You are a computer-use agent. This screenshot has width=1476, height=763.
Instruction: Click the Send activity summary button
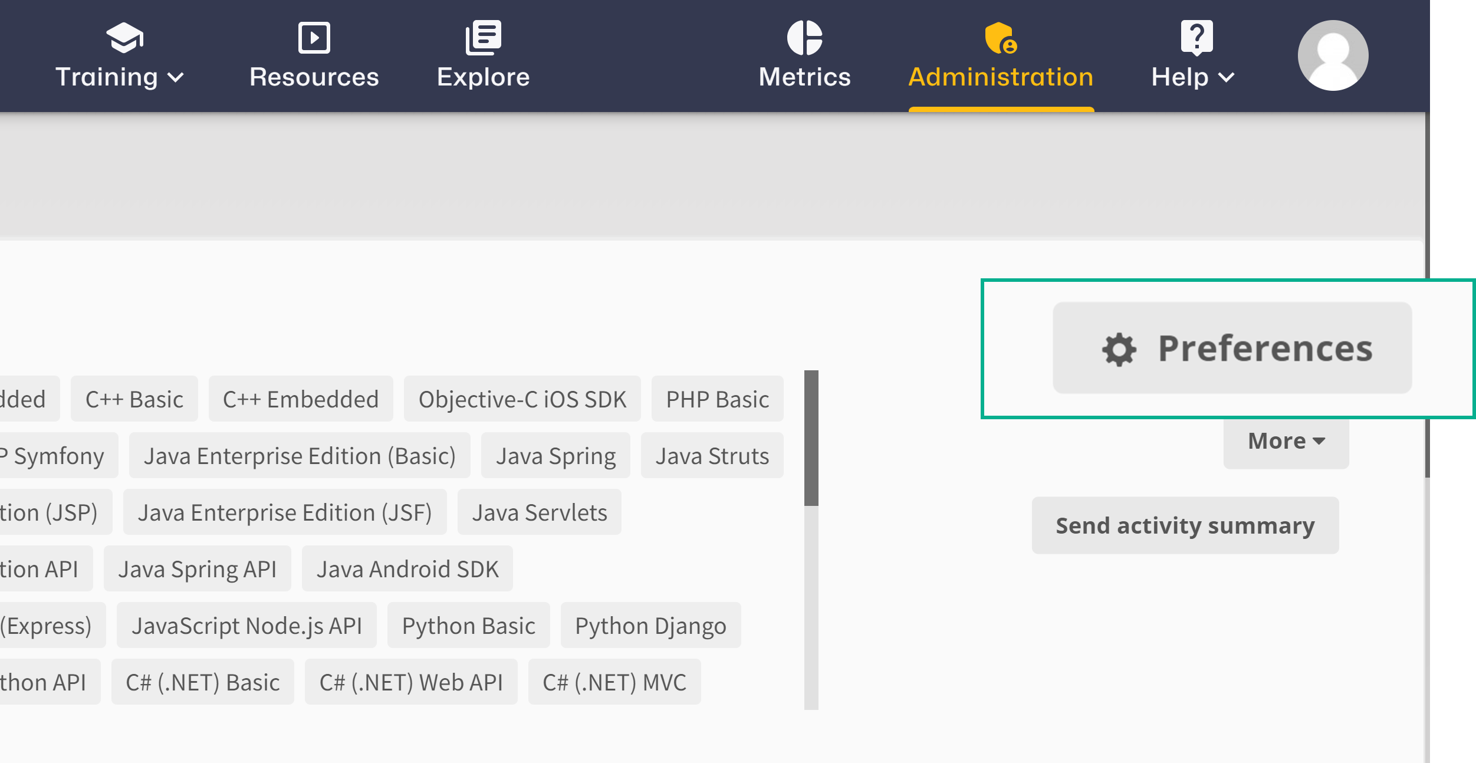1185,525
